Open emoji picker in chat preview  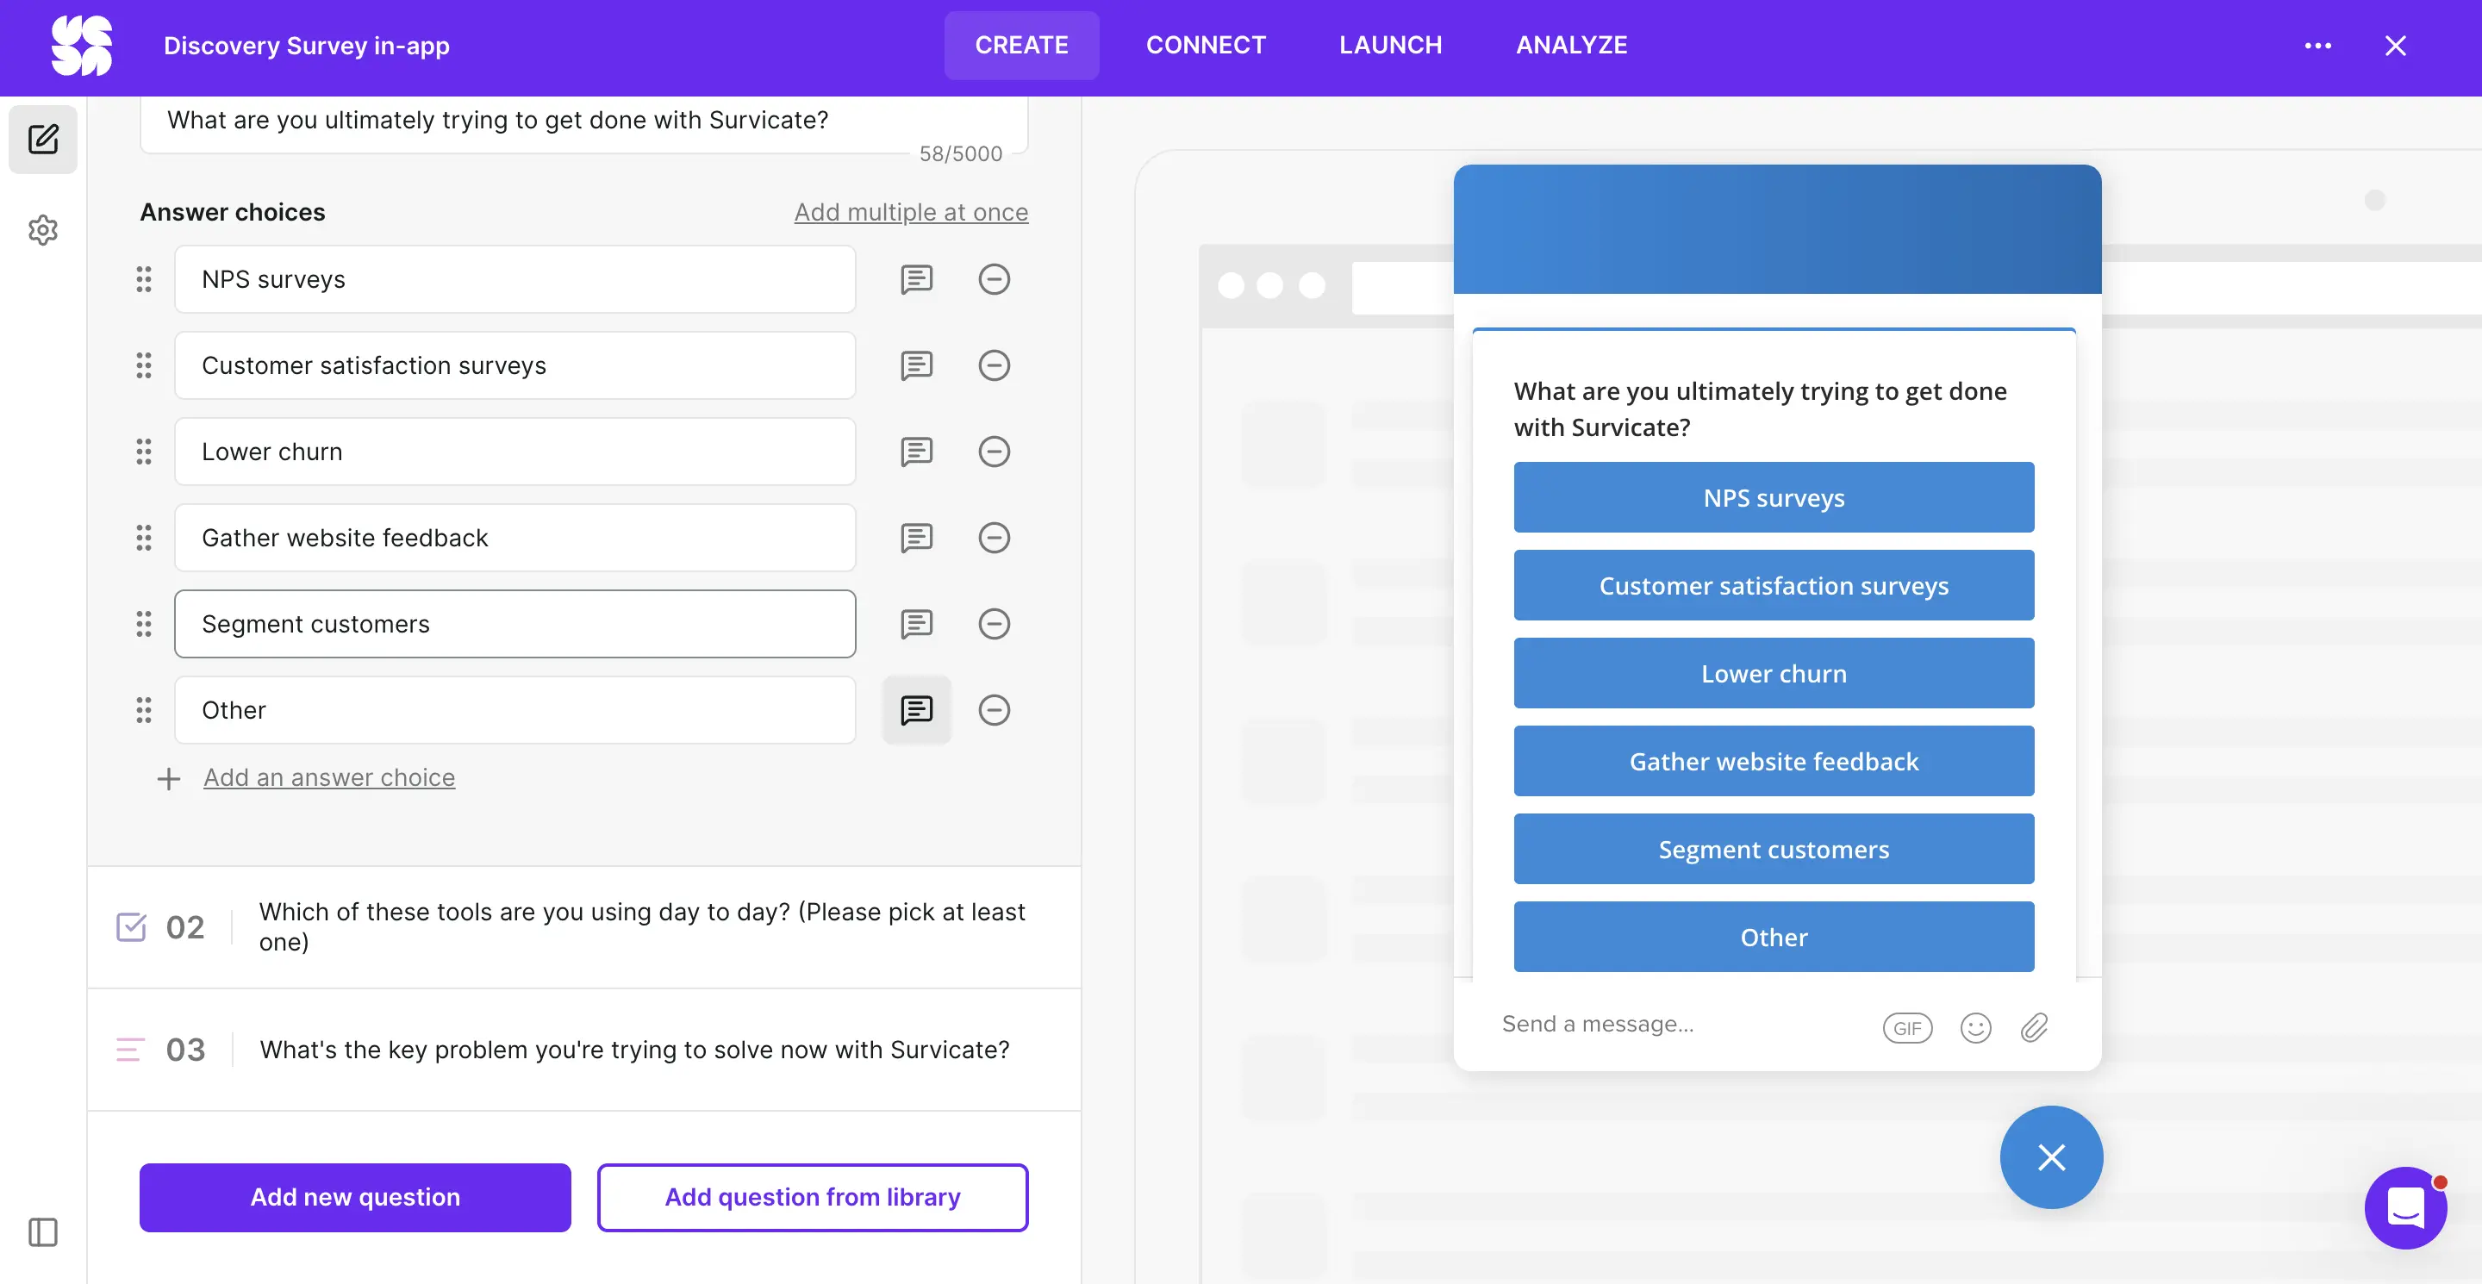click(x=1974, y=1028)
